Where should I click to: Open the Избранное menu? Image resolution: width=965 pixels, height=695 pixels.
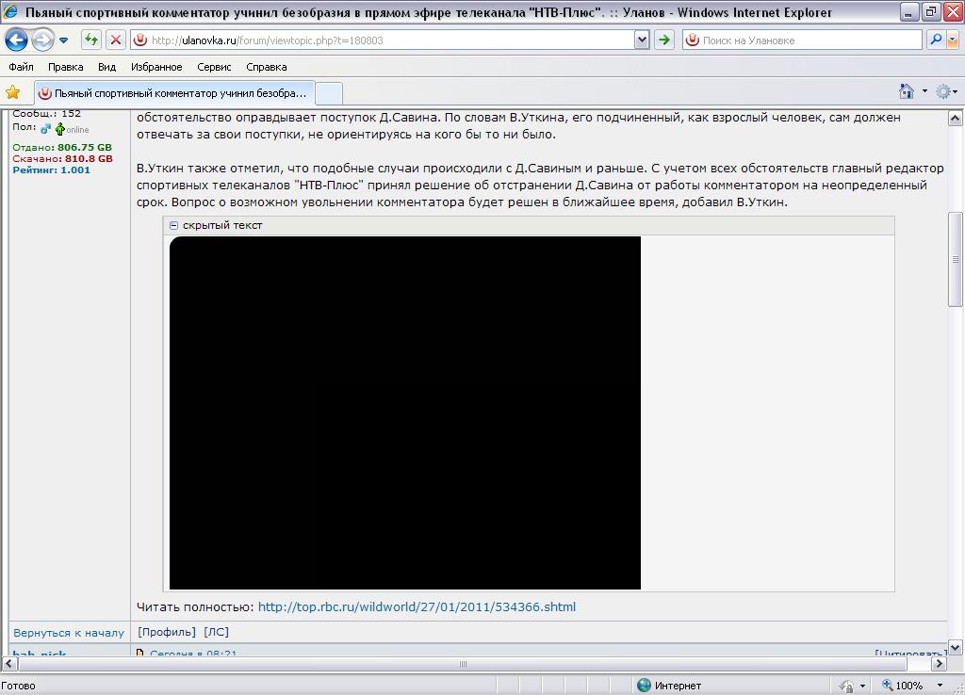[156, 67]
